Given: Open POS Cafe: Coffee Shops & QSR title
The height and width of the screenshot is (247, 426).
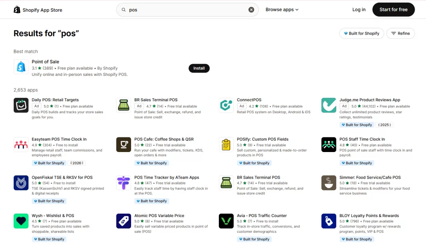Looking at the screenshot, I should [164, 139].
